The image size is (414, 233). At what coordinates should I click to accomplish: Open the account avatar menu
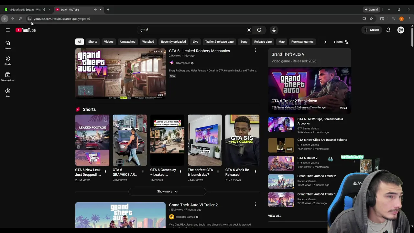(401, 30)
